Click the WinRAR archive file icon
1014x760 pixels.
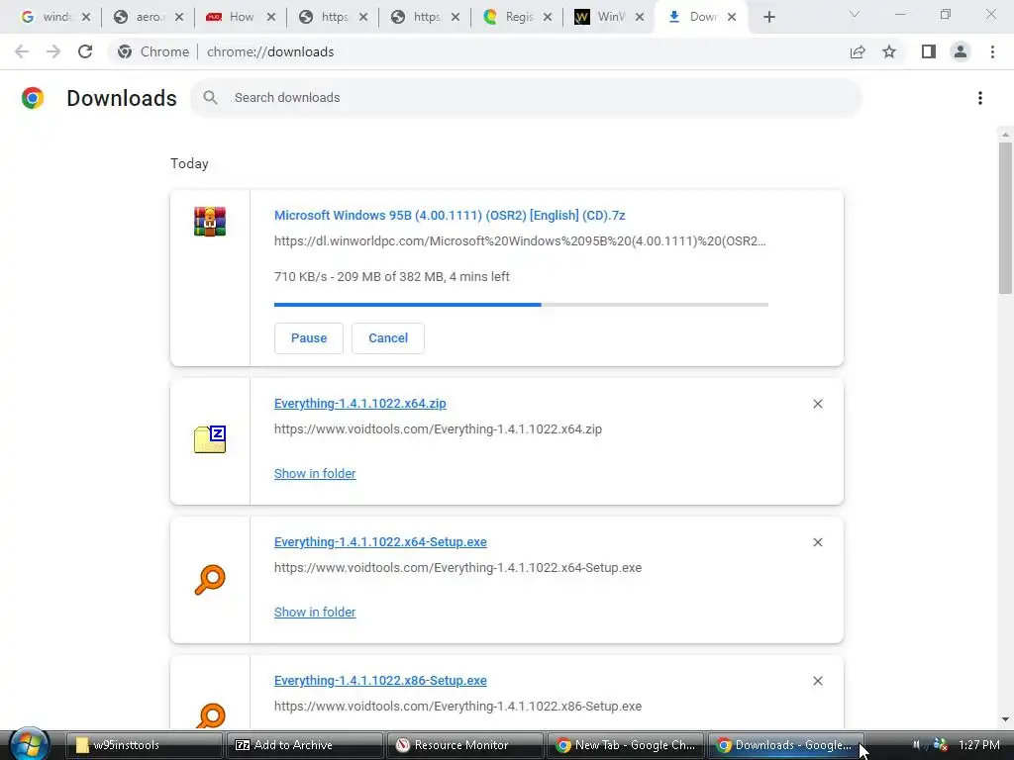pos(210,222)
